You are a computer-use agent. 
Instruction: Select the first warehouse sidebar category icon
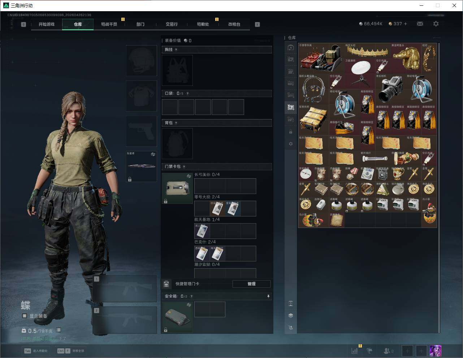(x=291, y=48)
